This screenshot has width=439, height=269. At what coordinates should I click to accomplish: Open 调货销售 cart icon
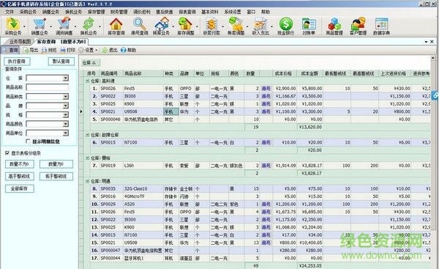pyautogui.click(x=64, y=26)
